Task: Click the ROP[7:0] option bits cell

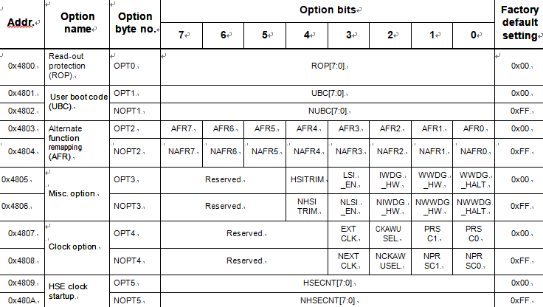Action: click(x=328, y=66)
